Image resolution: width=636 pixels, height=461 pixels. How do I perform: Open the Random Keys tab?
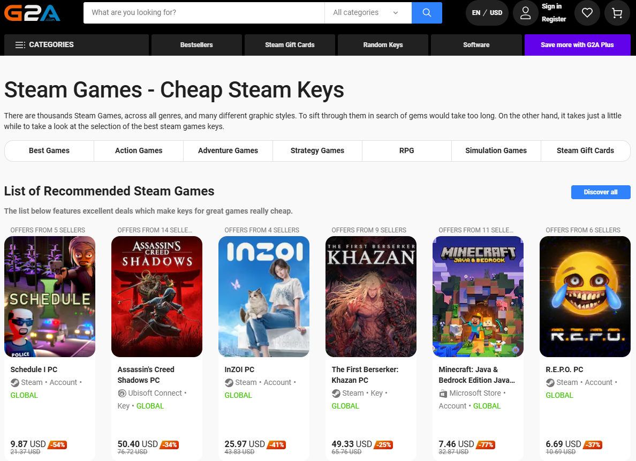click(x=383, y=45)
